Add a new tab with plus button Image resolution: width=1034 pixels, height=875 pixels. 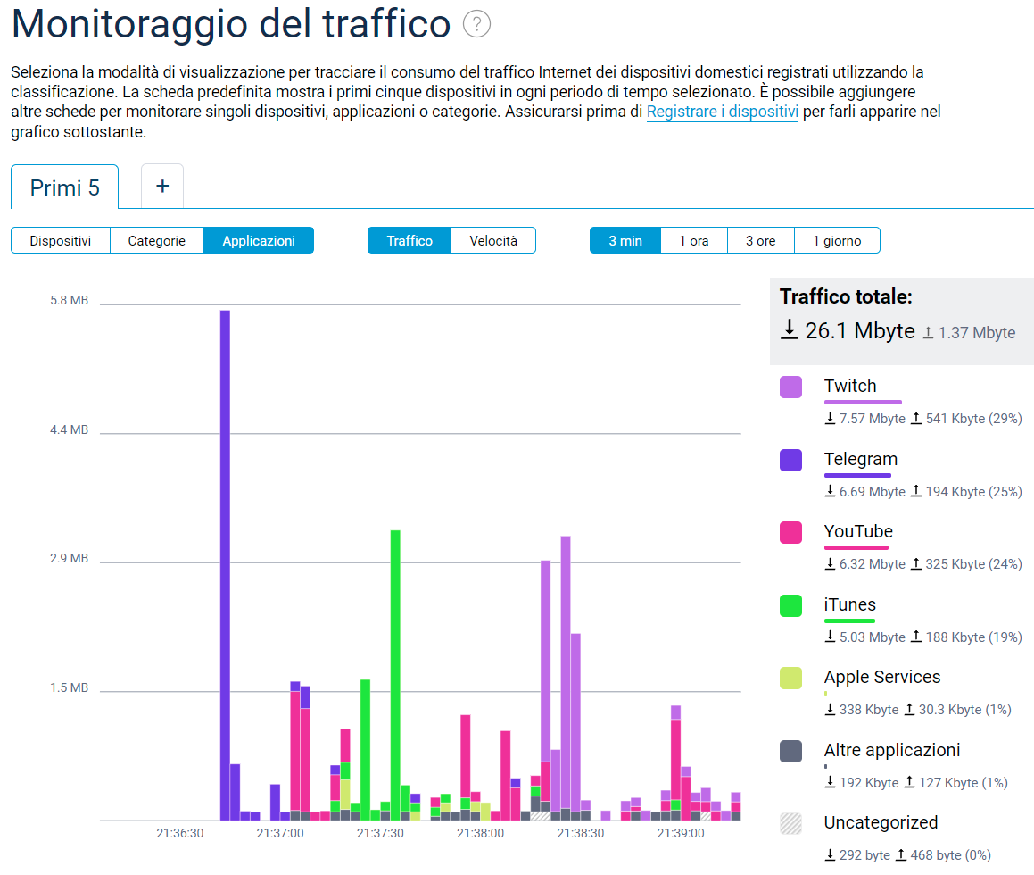[x=162, y=186]
